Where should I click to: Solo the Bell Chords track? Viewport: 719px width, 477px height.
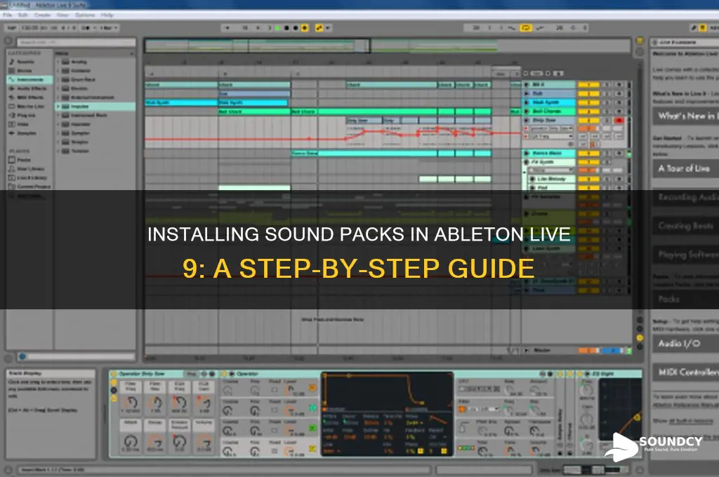point(606,112)
